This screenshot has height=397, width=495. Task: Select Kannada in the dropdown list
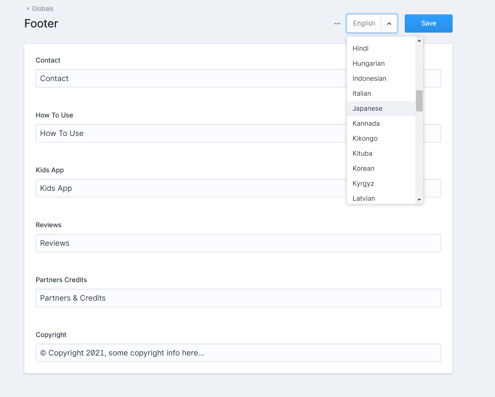(x=366, y=123)
